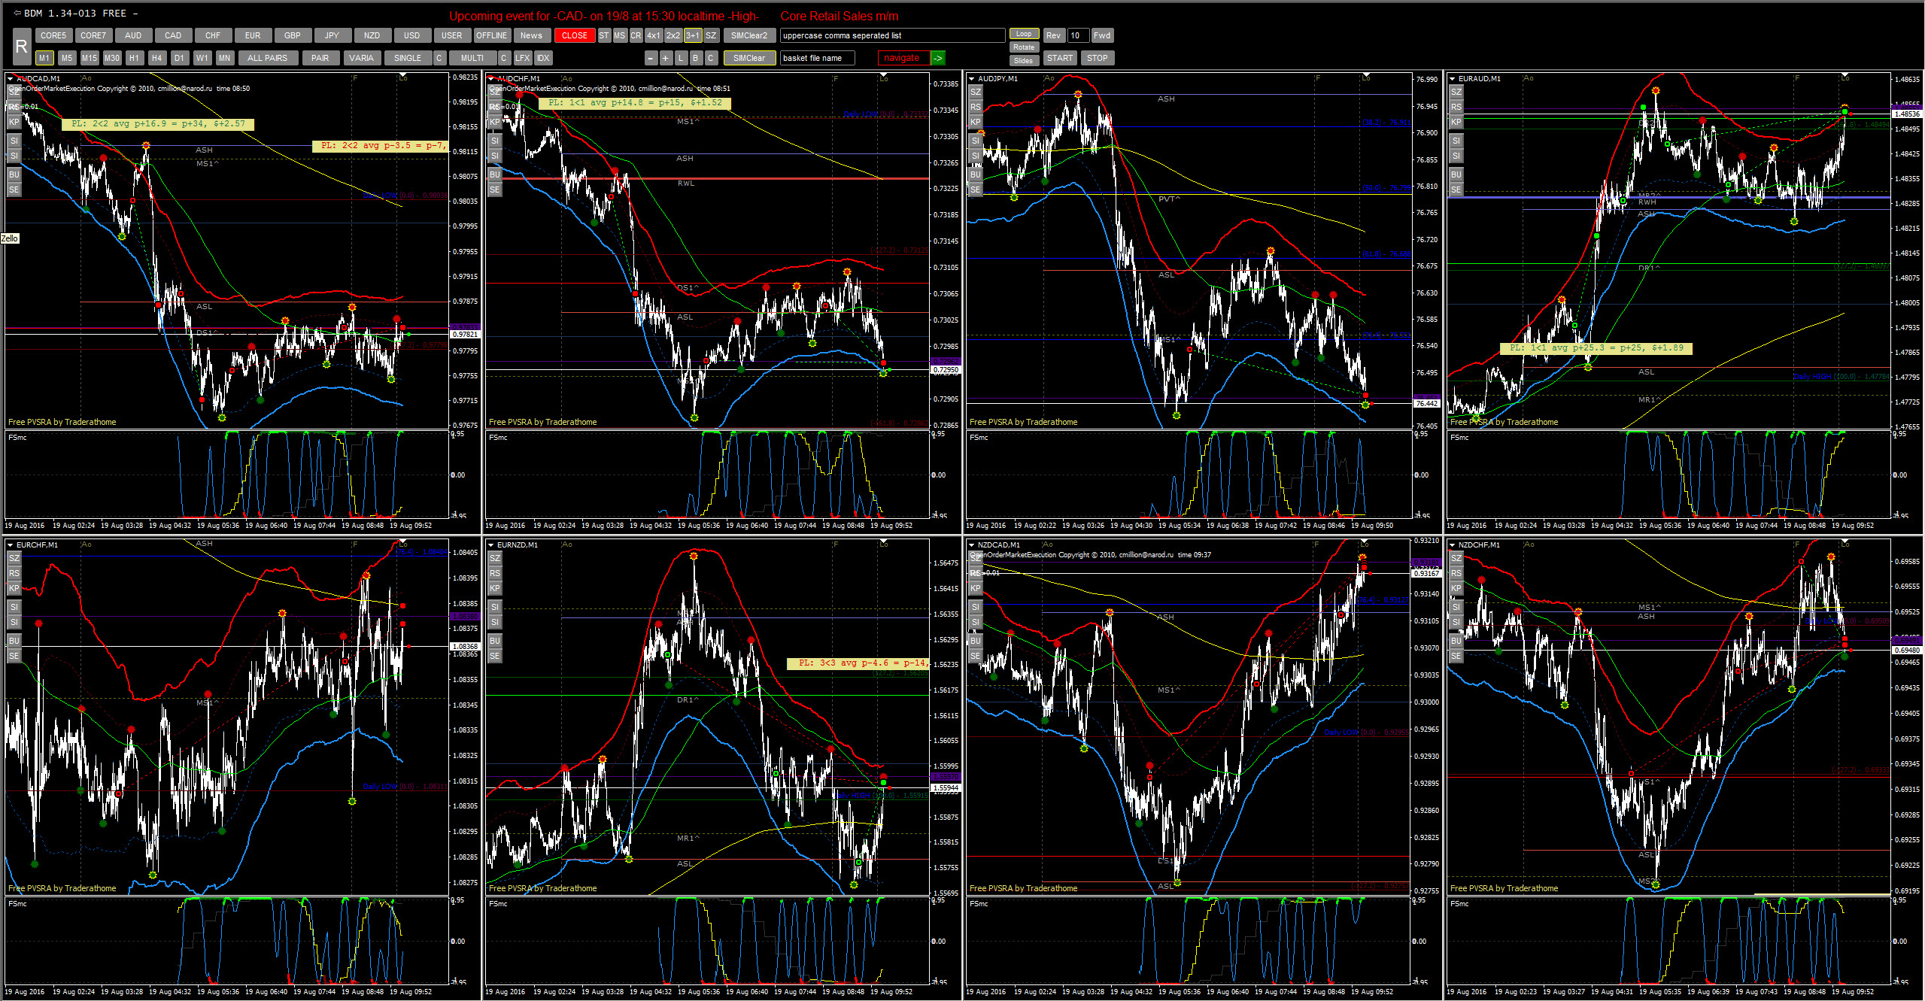Click the red CLOSE button
1925x1001 pixels.
click(574, 35)
